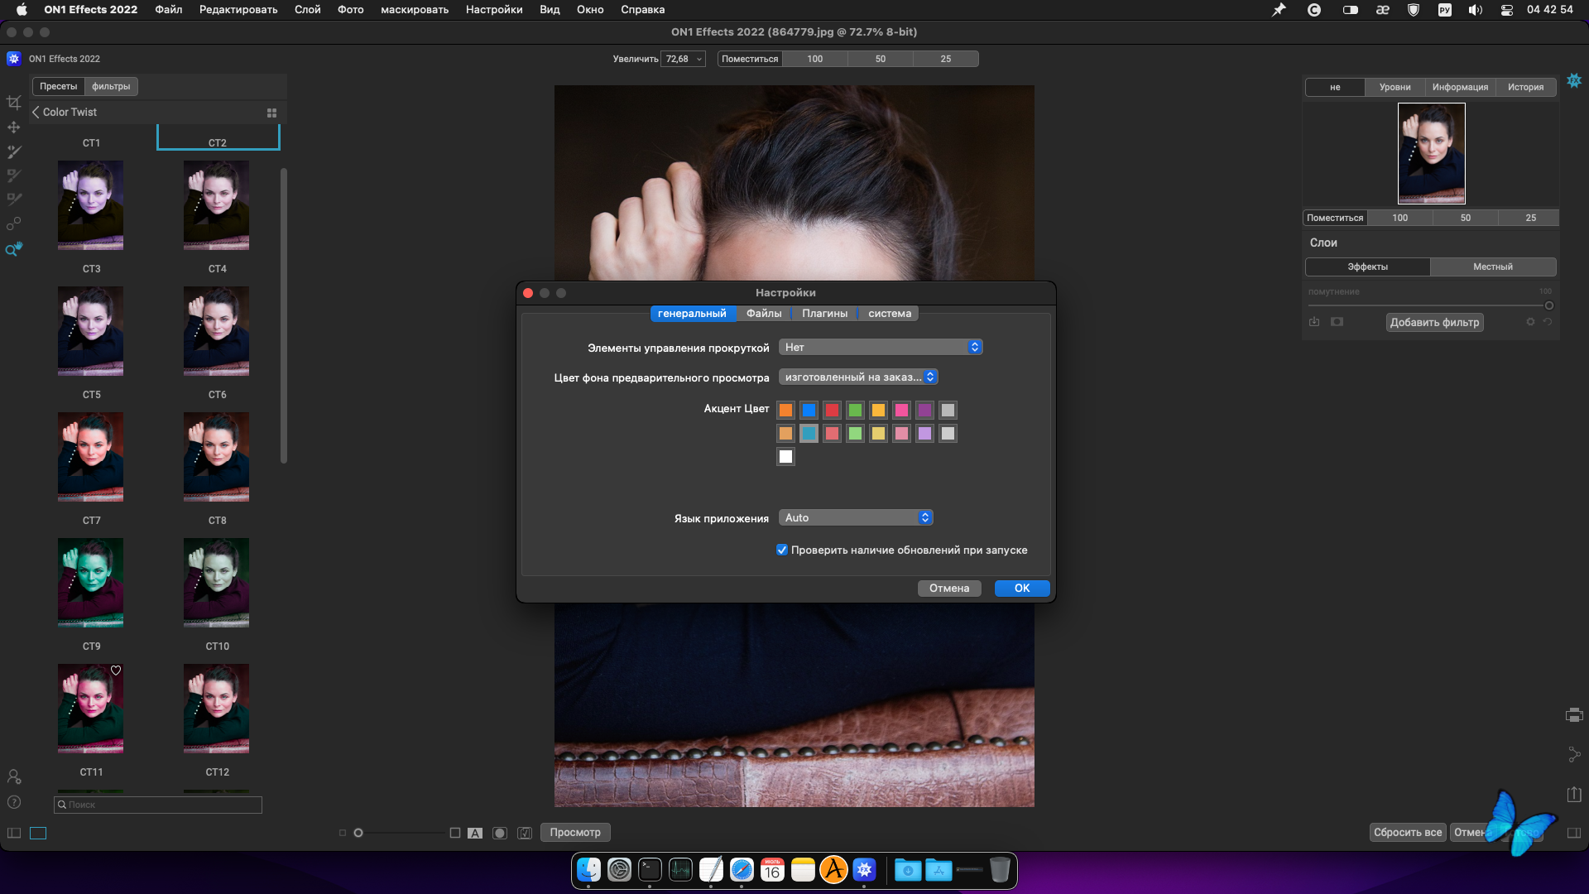Image resolution: width=1589 pixels, height=894 pixels.
Task: Go back from Color Twist category
Action: [36, 112]
